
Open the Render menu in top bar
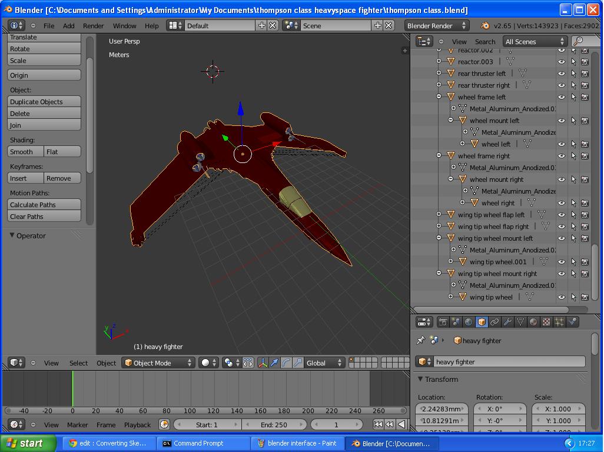92,25
